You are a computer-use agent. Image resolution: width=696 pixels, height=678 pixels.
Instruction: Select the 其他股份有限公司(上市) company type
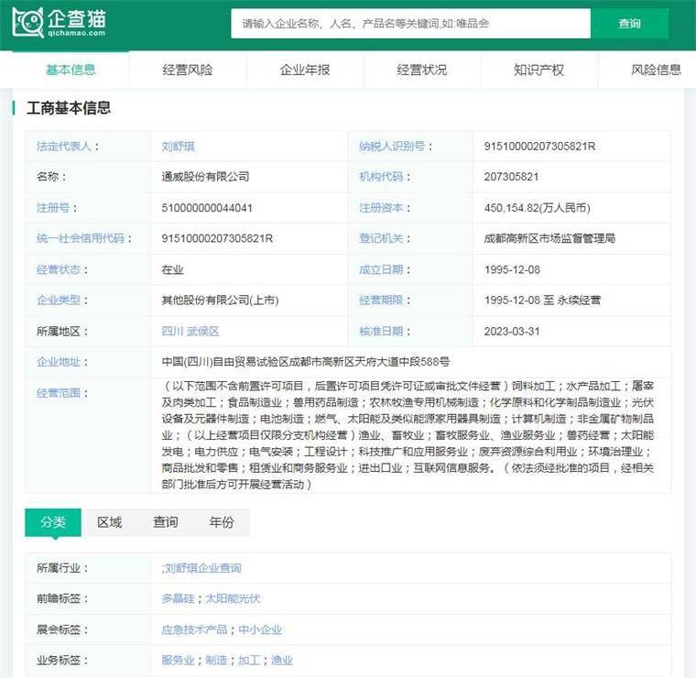[220, 301]
